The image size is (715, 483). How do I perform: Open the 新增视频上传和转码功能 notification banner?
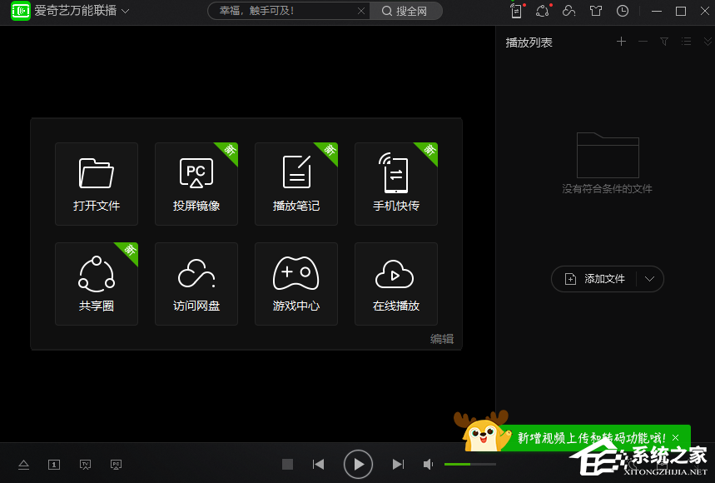(x=591, y=438)
